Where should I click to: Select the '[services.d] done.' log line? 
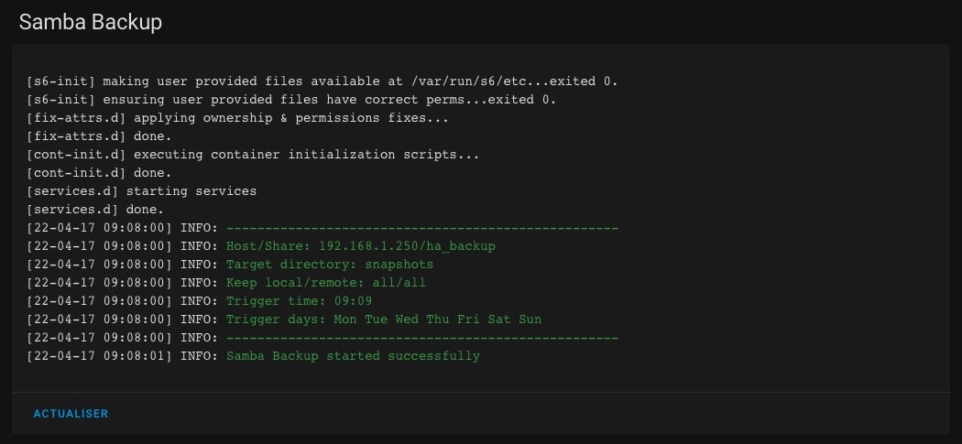point(95,209)
